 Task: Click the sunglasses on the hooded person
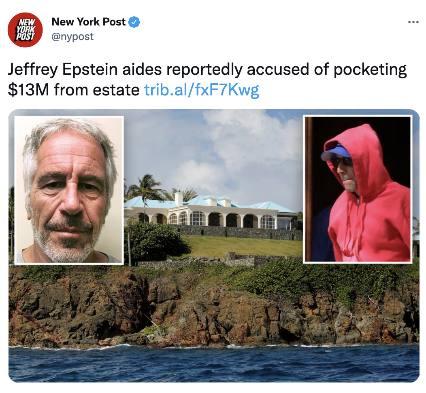point(342,163)
